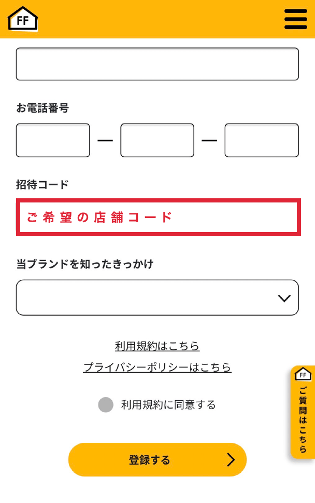Open the hamburger menu icon
Viewport: 315px width, 503px height.
coord(295,19)
